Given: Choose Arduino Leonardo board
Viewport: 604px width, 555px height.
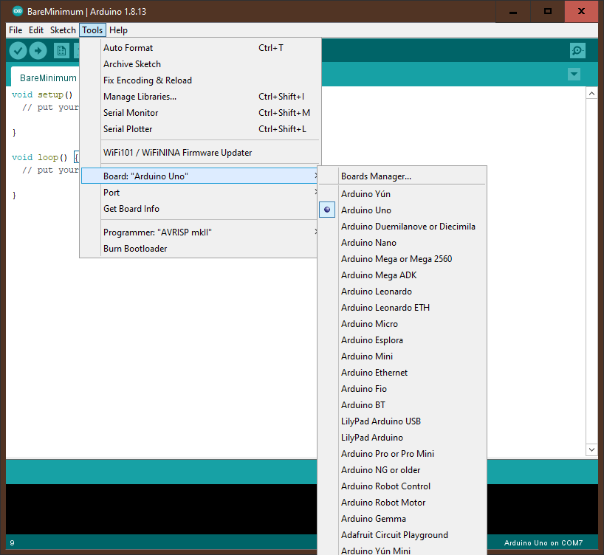Looking at the screenshot, I should (402, 292).
